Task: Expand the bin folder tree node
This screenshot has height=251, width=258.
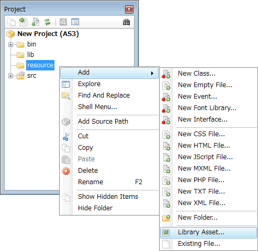Action: [x=10, y=45]
